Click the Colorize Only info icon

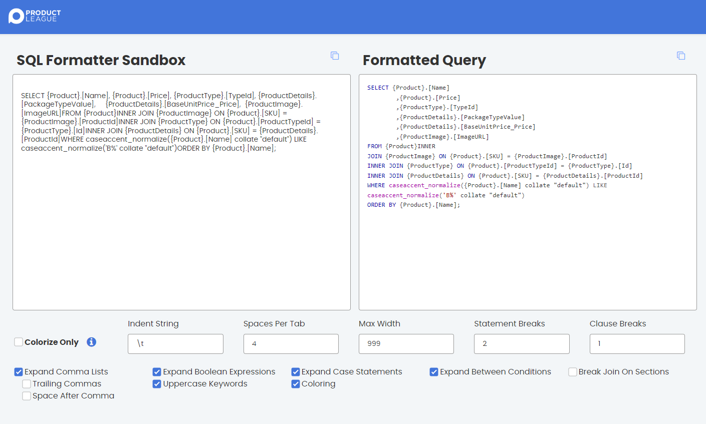tap(91, 342)
